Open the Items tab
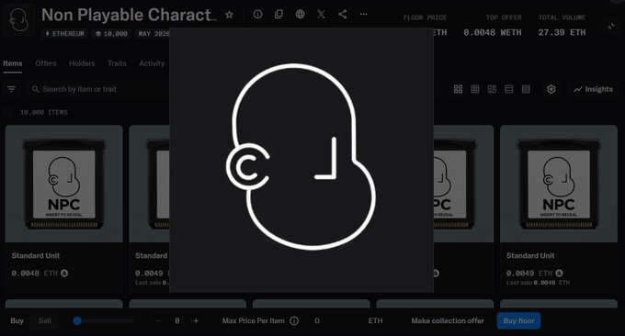The height and width of the screenshot is (336, 625). (13, 63)
